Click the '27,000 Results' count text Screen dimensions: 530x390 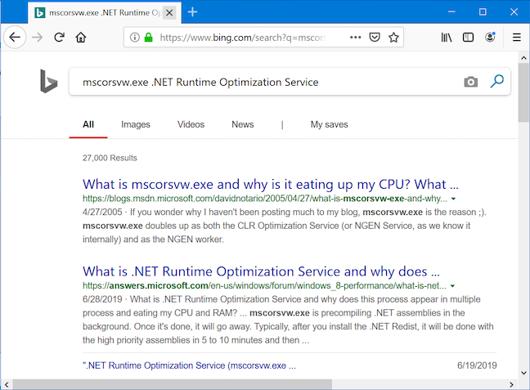tap(110, 158)
